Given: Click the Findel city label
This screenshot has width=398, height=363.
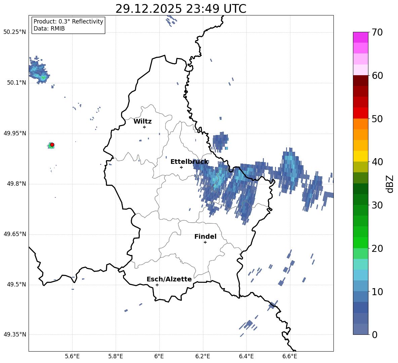Looking at the screenshot, I should click(205, 236).
